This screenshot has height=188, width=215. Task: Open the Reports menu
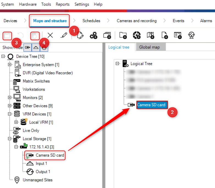coord(63,4)
